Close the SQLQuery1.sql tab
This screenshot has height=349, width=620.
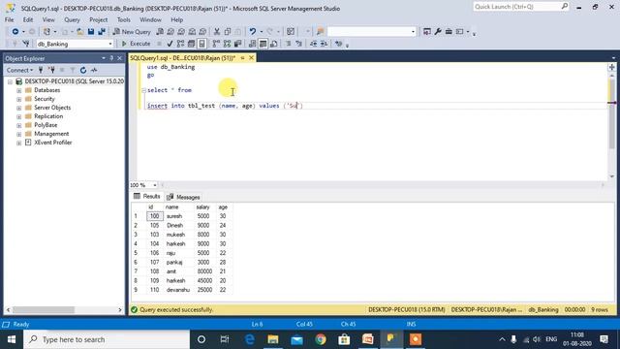(x=251, y=58)
